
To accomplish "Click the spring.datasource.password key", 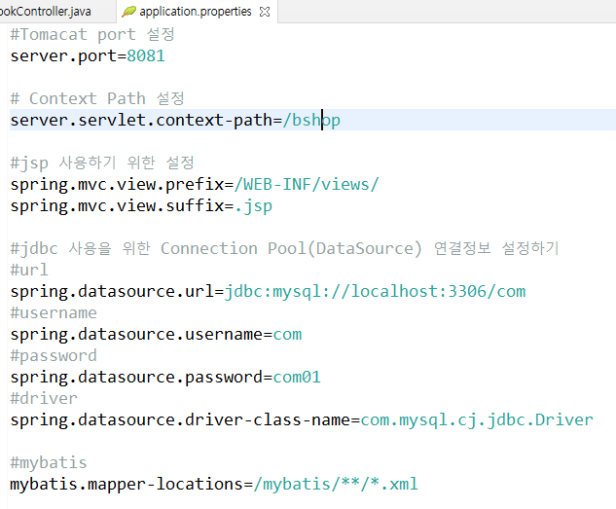I will pyautogui.click(x=136, y=377).
